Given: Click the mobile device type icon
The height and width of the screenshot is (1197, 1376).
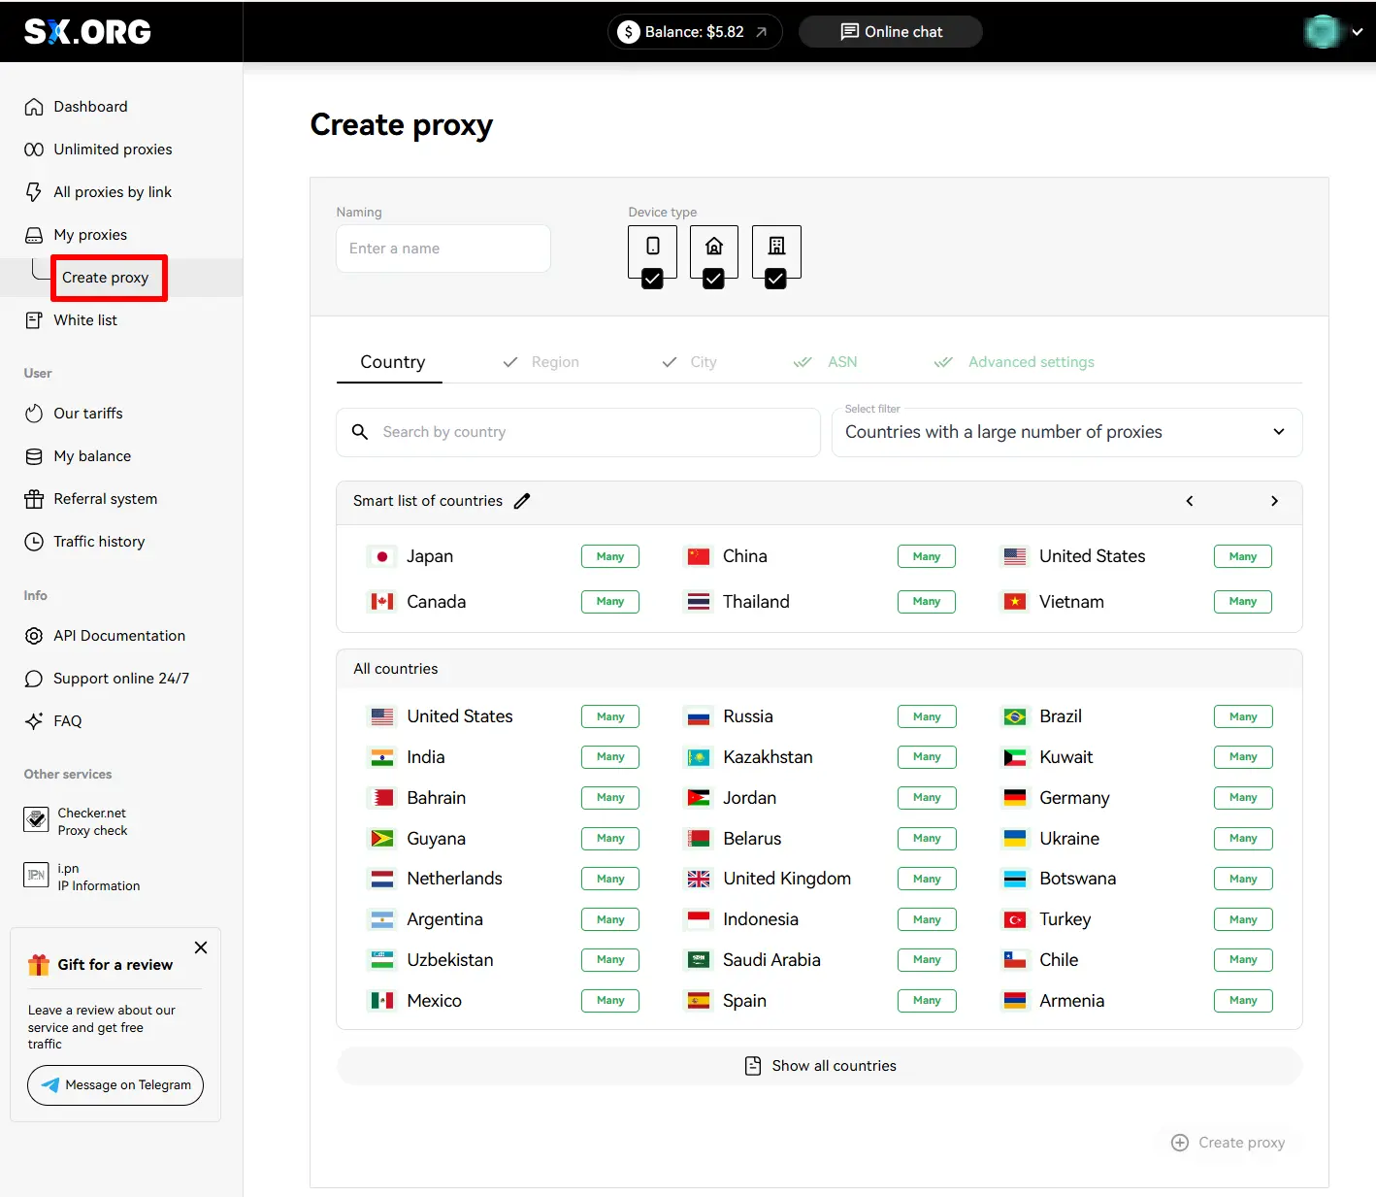Looking at the screenshot, I should (652, 247).
